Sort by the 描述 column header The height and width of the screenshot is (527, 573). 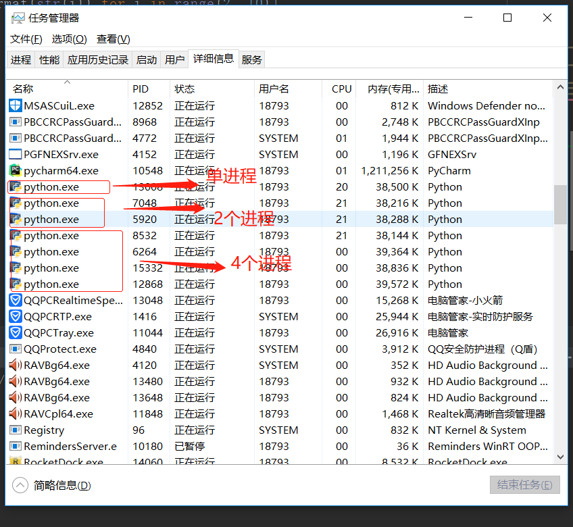(x=488, y=89)
